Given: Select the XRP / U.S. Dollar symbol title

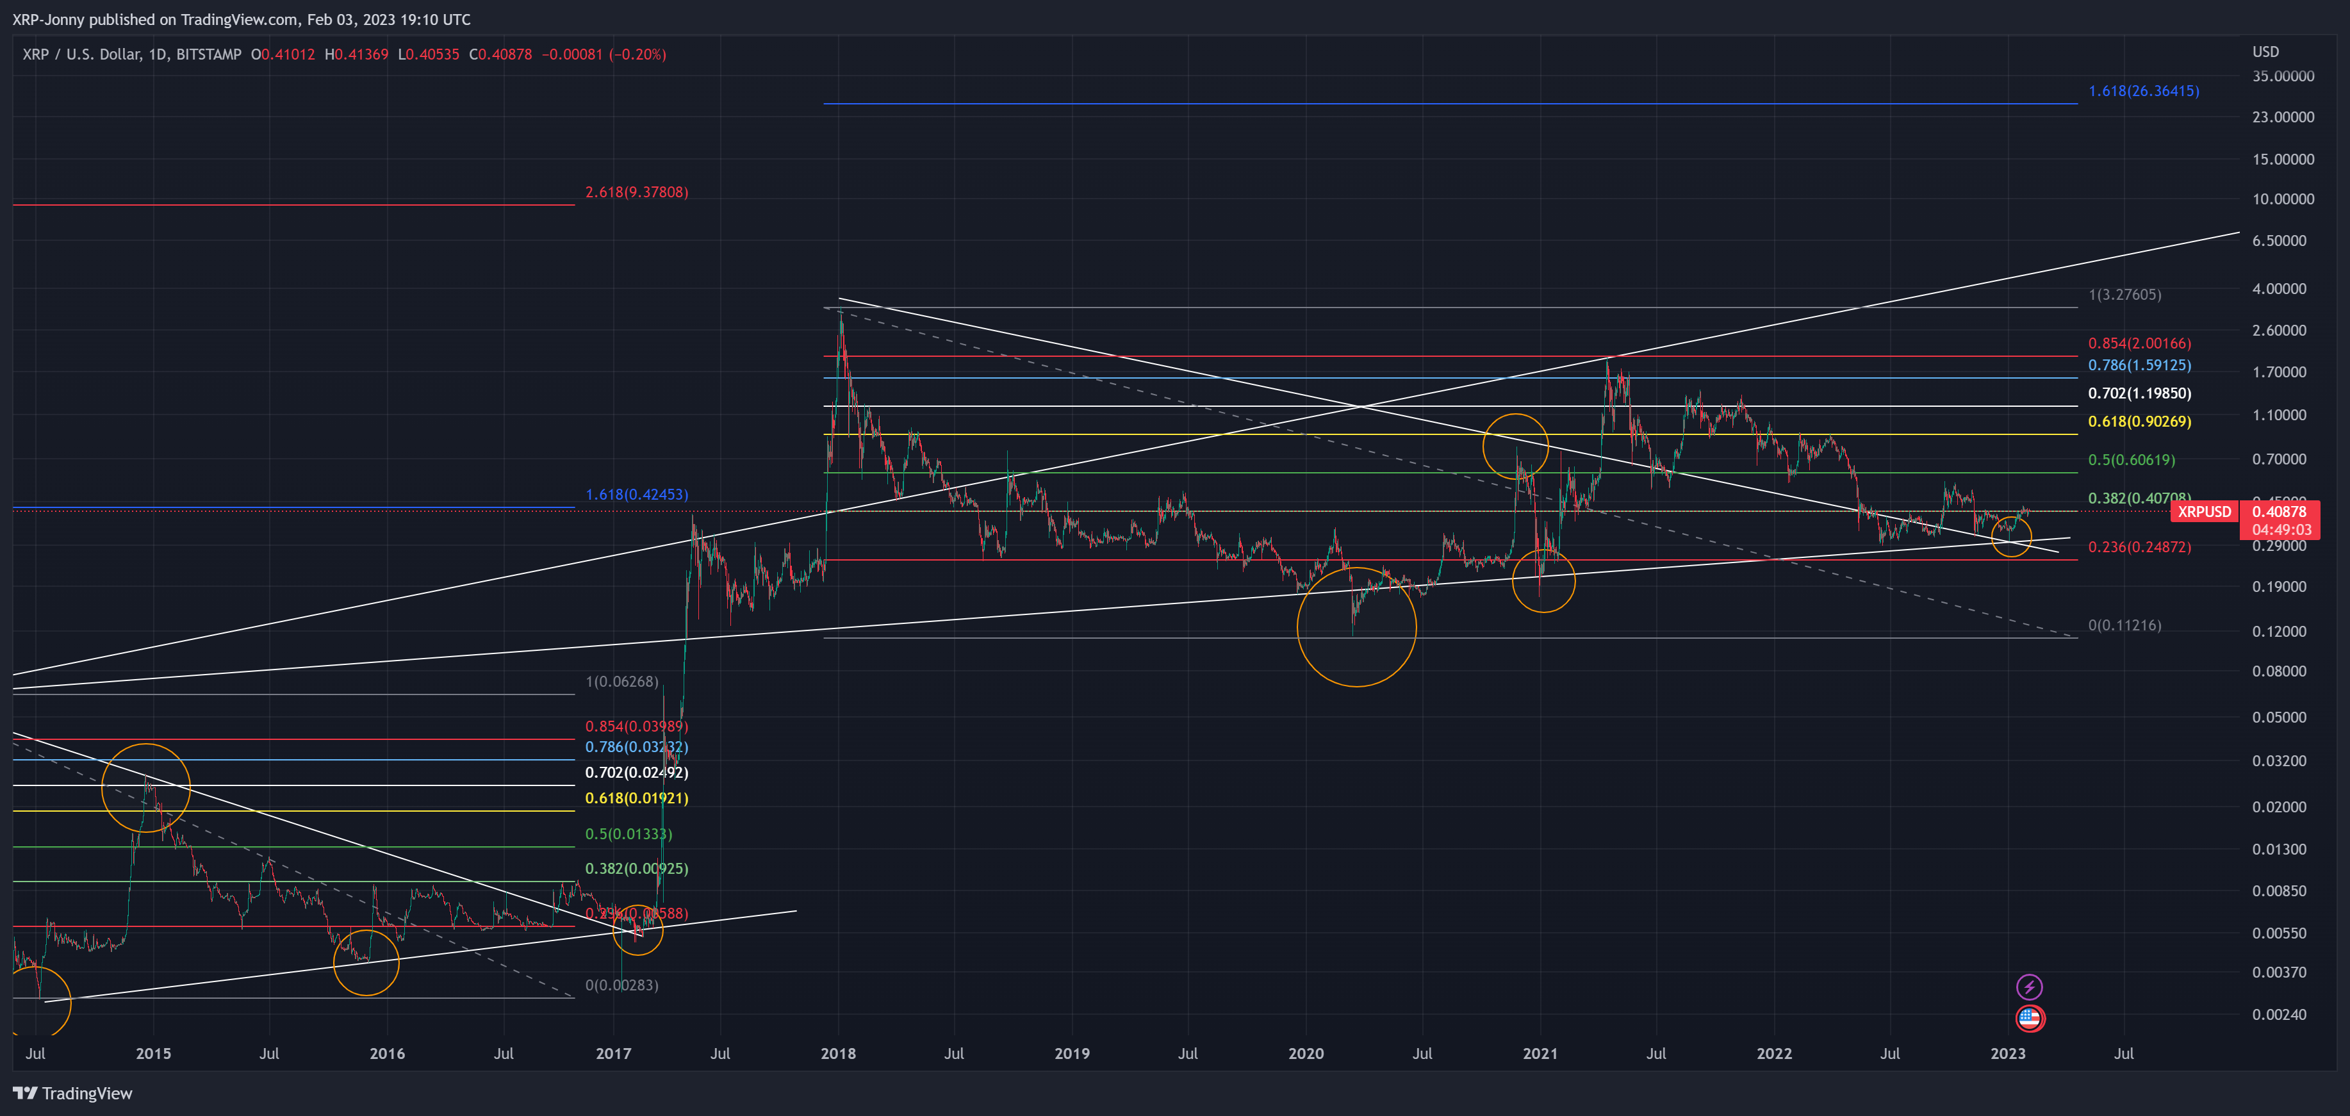Looking at the screenshot, I should click(132, 54).
